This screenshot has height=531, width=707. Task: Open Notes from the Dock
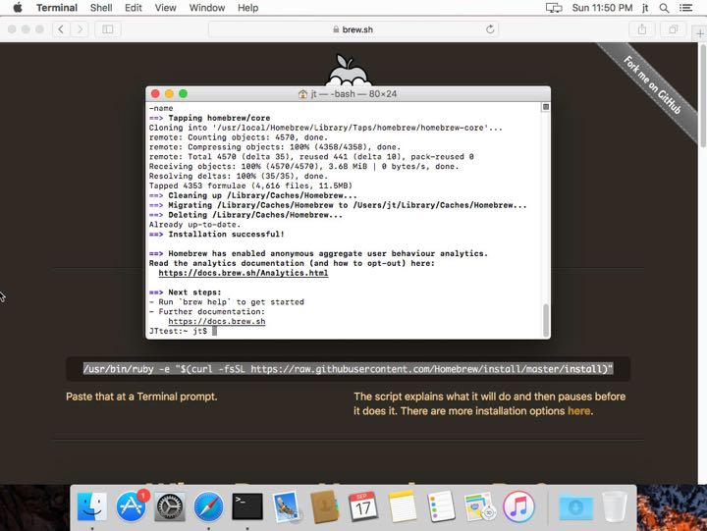403,507
